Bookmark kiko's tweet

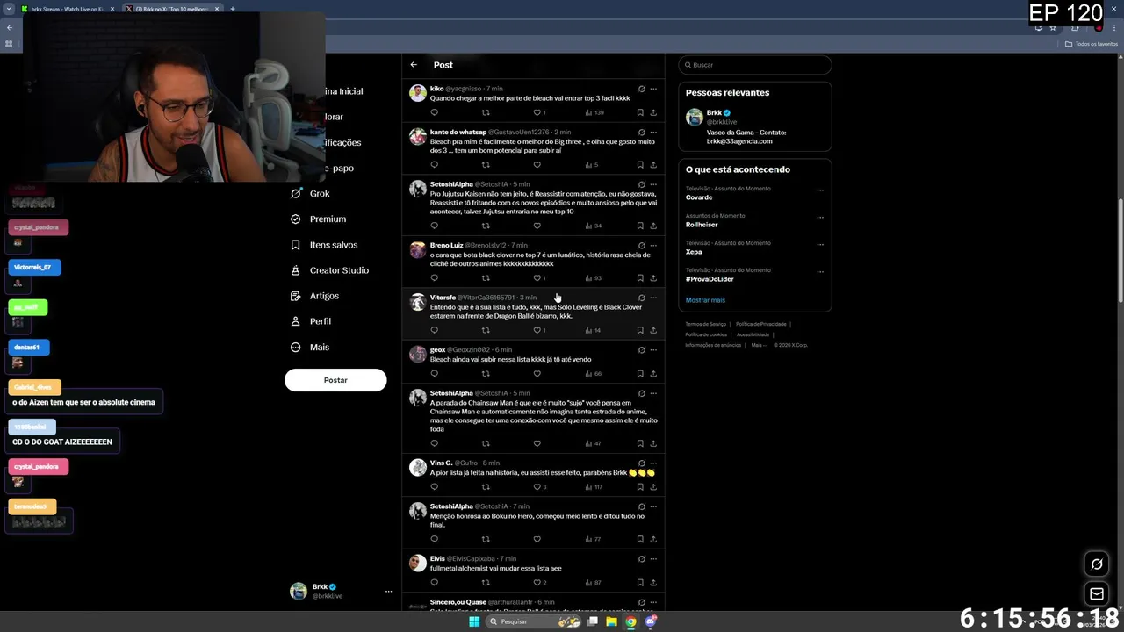click(640, 112)
